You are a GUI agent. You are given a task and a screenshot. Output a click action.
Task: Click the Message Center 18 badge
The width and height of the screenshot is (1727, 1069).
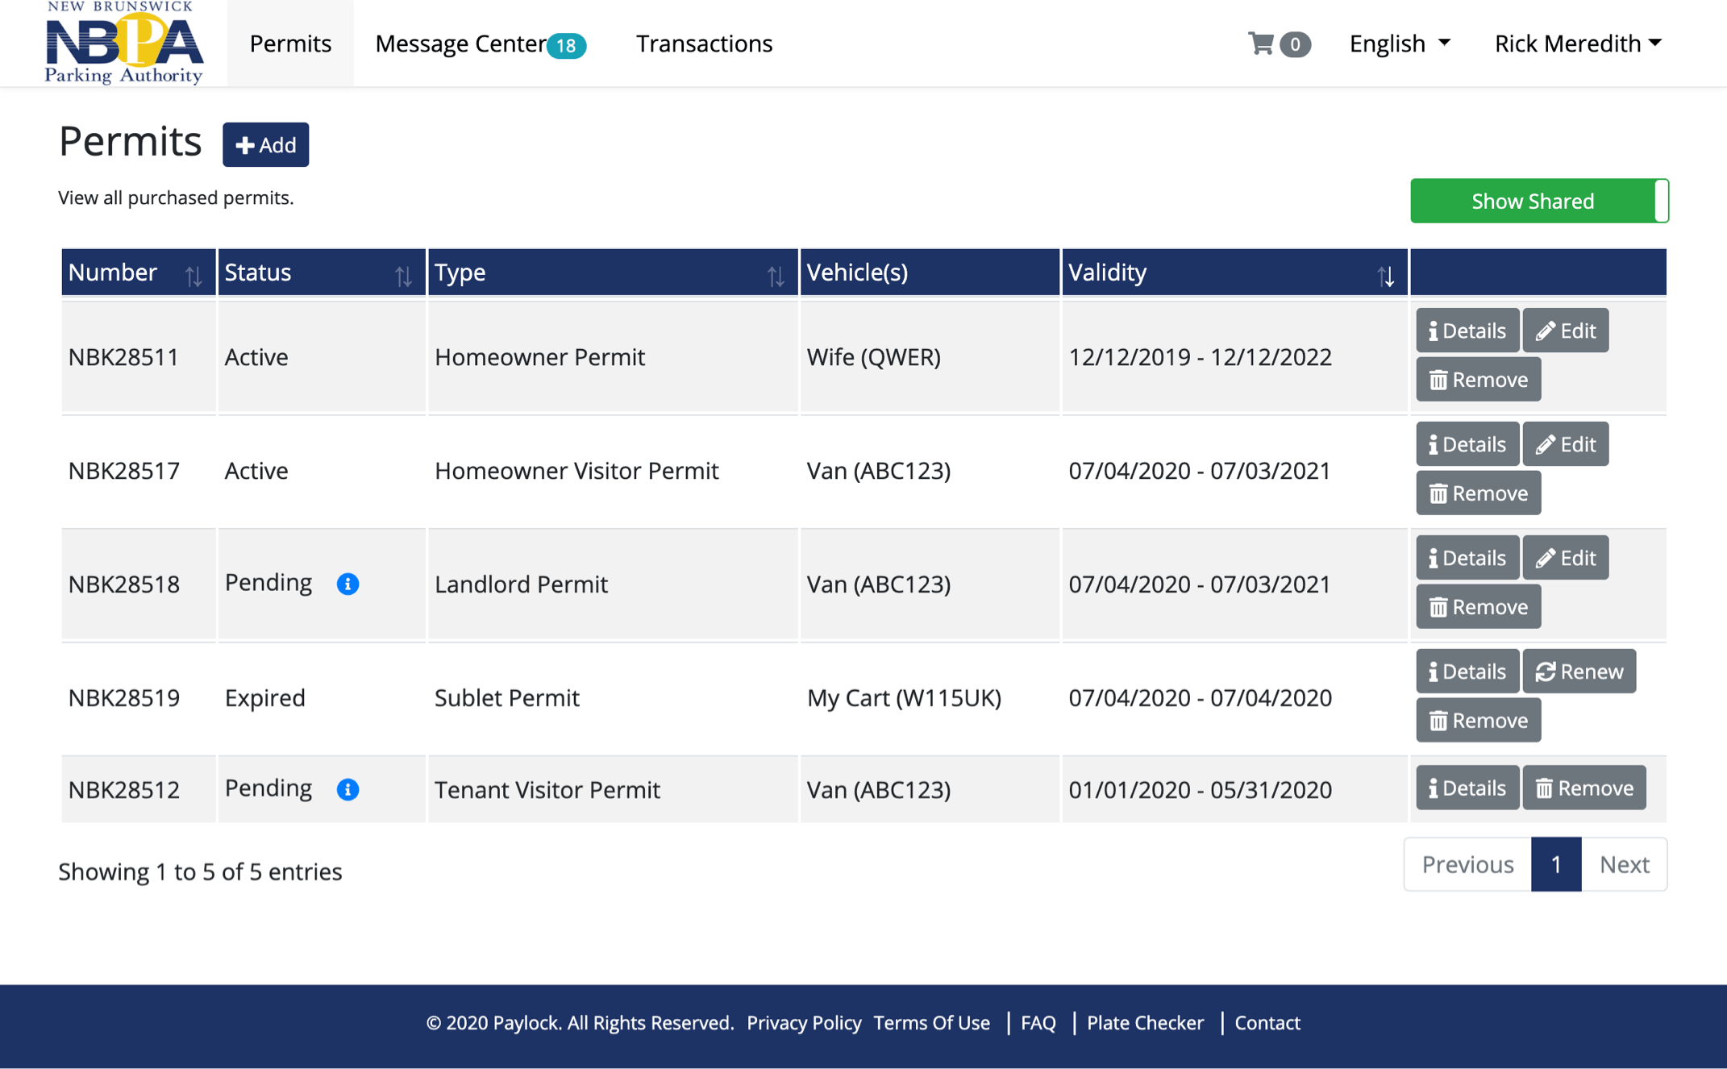pos(566,46)
